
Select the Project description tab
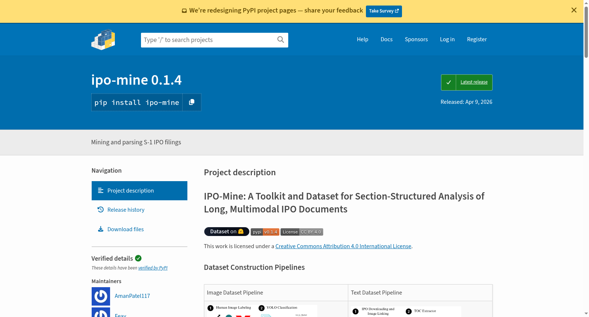140,191
